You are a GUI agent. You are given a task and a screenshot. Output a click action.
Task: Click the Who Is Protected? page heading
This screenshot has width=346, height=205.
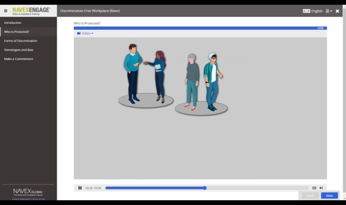click(x=87, y=23)
